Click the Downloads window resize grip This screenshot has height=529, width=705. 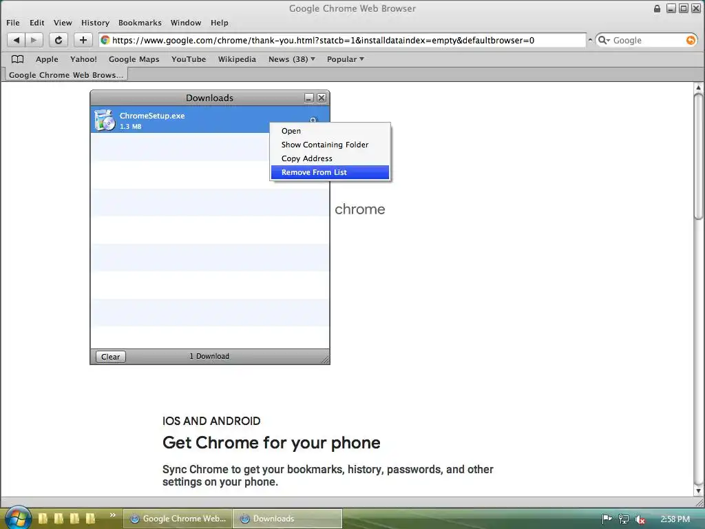point(326,359)
